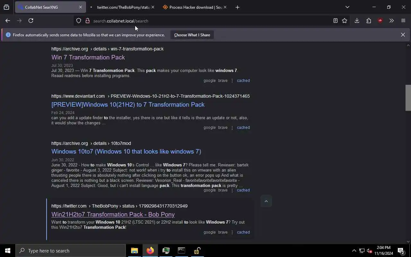Open the Firefox application menu
This screenshot has height=257, width=411.
[403, 21]
